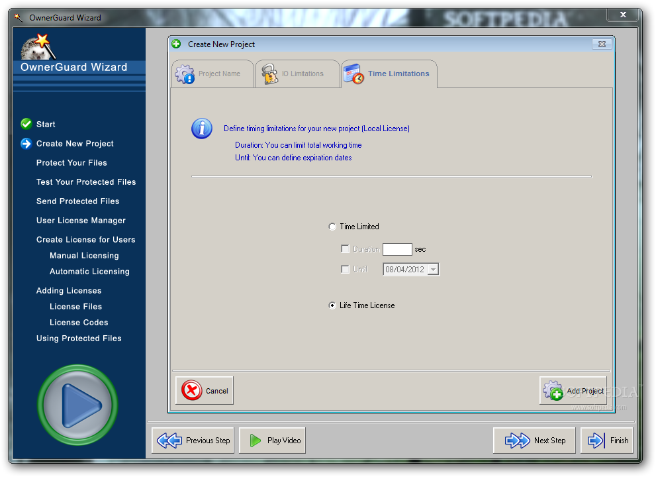The width and height of the screenshot is (656, 477).
Task: Click the wand icon in the window title bar
Action: (x=19, y=18)
